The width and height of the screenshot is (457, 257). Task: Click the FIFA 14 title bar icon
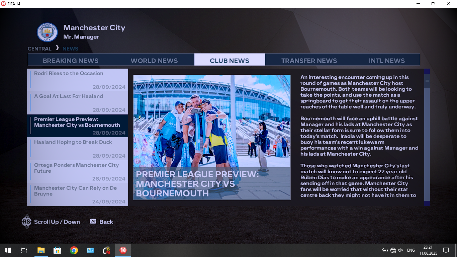pos(3,4)
